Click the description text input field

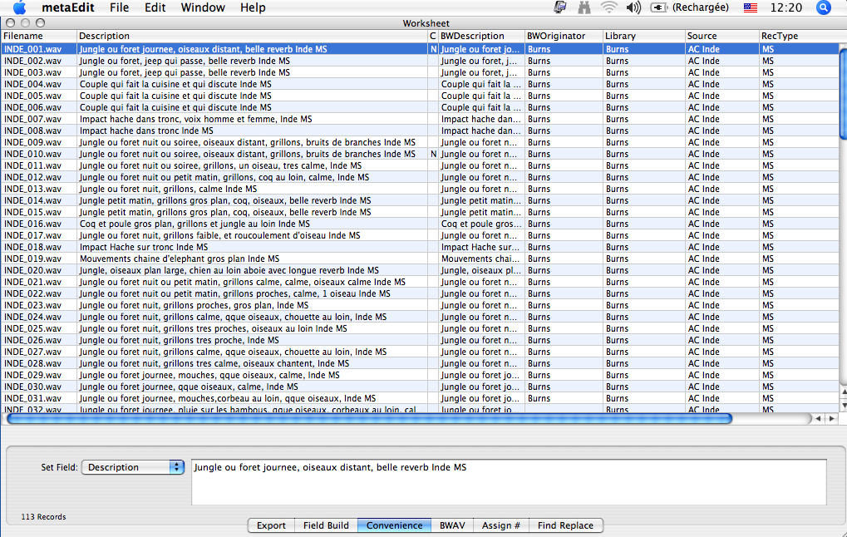[508, 482]
